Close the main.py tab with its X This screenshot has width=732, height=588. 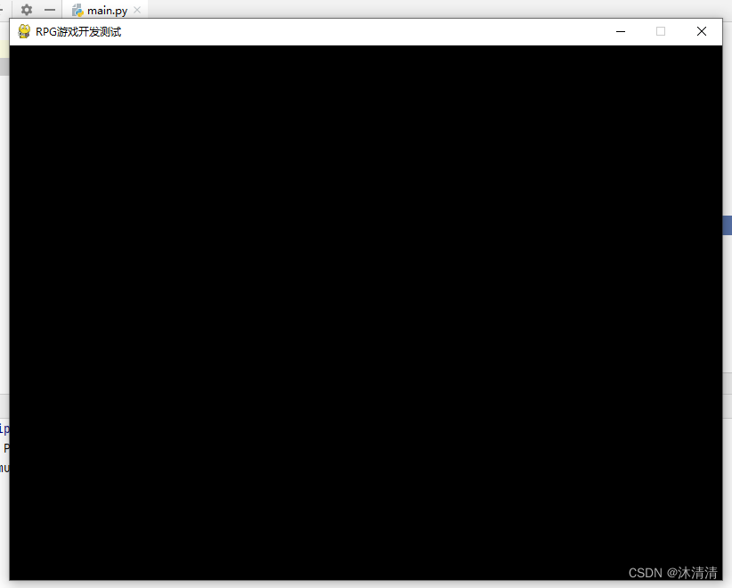click(x=136, y=10)
